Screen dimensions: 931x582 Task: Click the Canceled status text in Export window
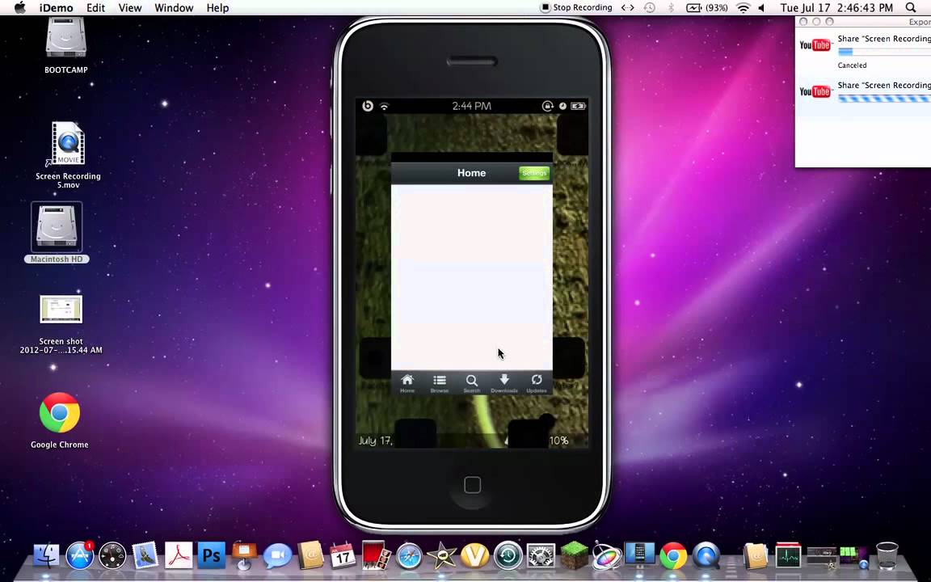(852, 65)
